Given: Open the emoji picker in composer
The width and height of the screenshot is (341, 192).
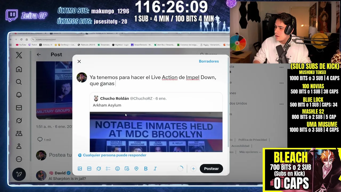Looking at the screenshot, I should [117, 169].
